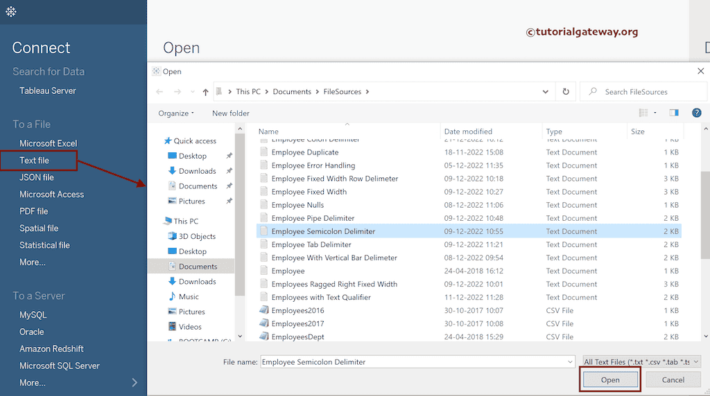Expand the address bar history dropdown

[x=545, y=92]
